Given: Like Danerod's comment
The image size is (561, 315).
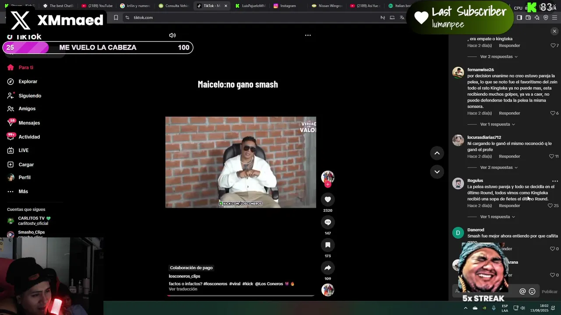Looking at the screenshot, I should [x=553, y=249].
